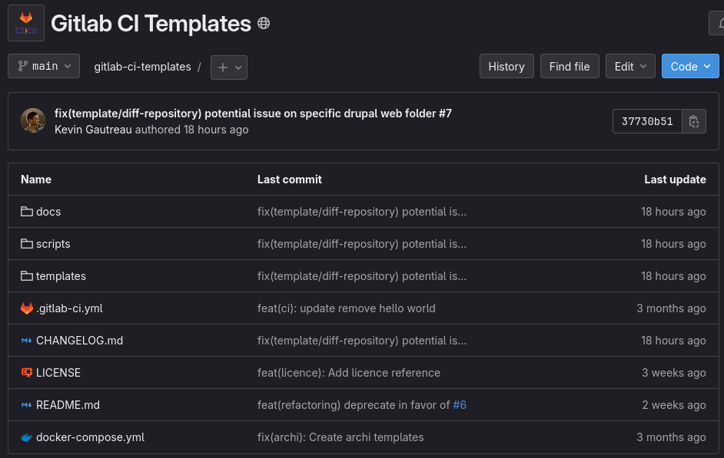Click the 37730b51 commit hash
The image size is (724, 458).
(647, 121)
